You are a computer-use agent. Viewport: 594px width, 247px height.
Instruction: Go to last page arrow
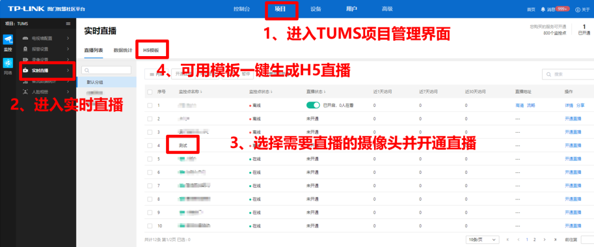click(x=555, y=240)
